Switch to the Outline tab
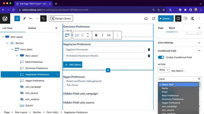204x114 pixels. [x=32, y=28]
